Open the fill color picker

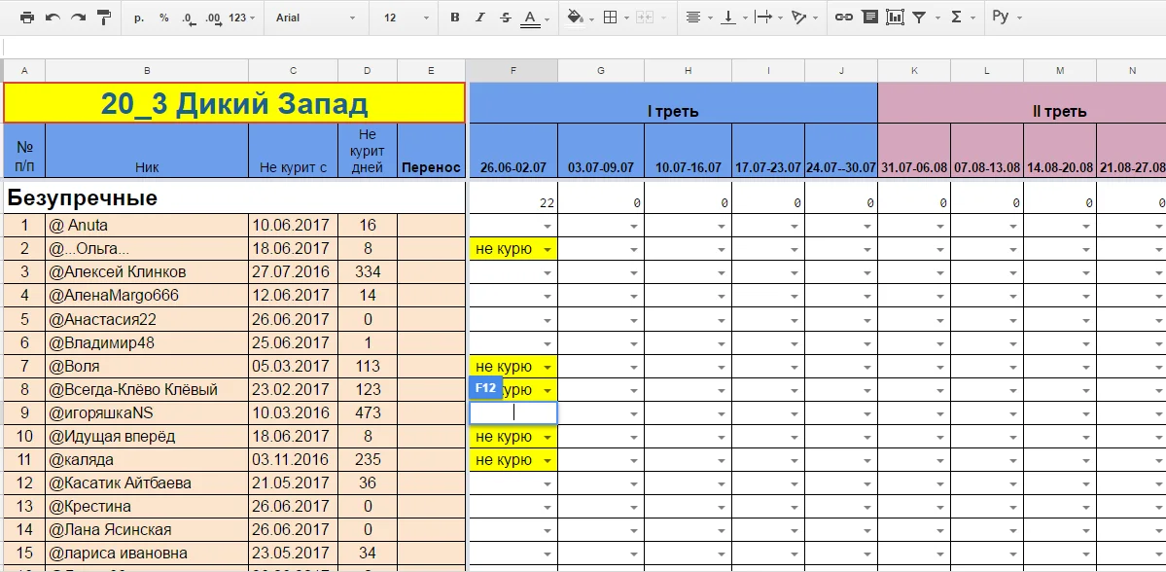pos(579,18)
